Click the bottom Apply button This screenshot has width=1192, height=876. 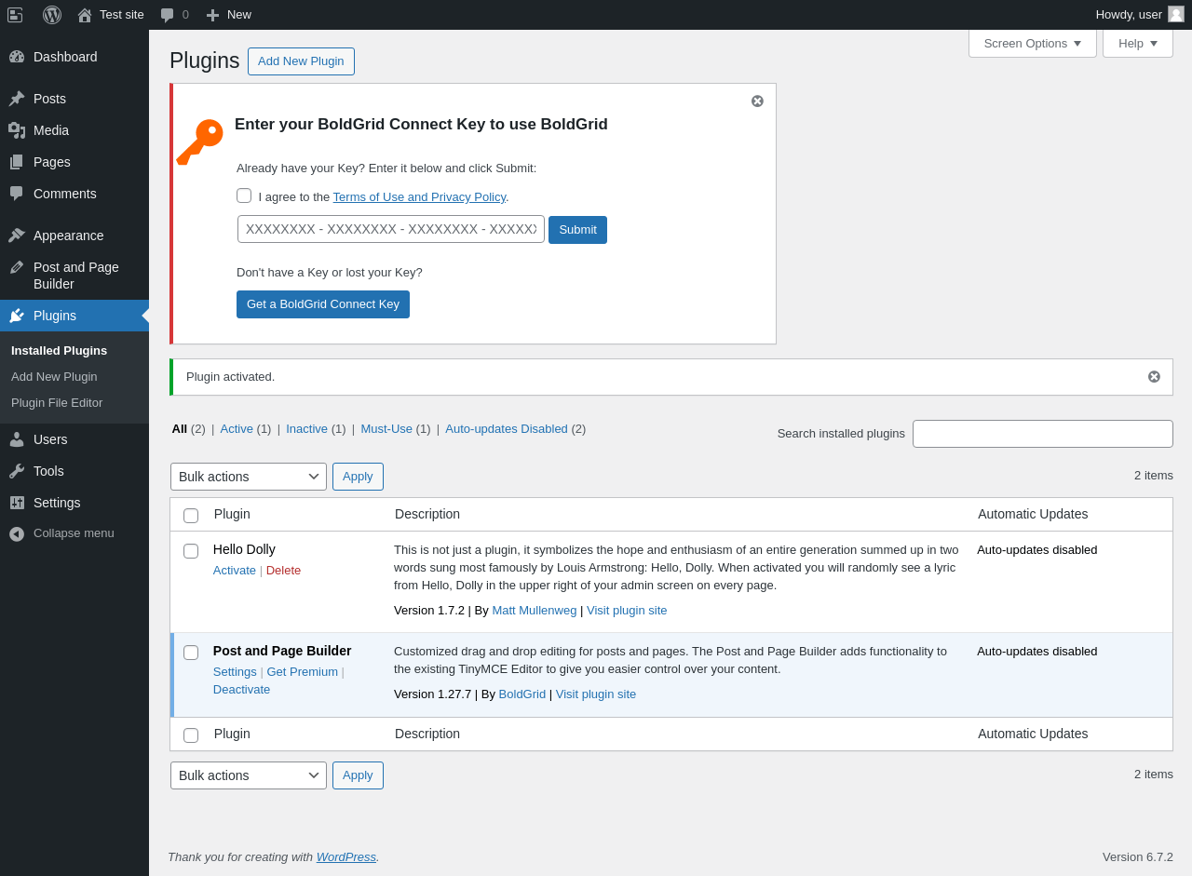tap(358, 775)
